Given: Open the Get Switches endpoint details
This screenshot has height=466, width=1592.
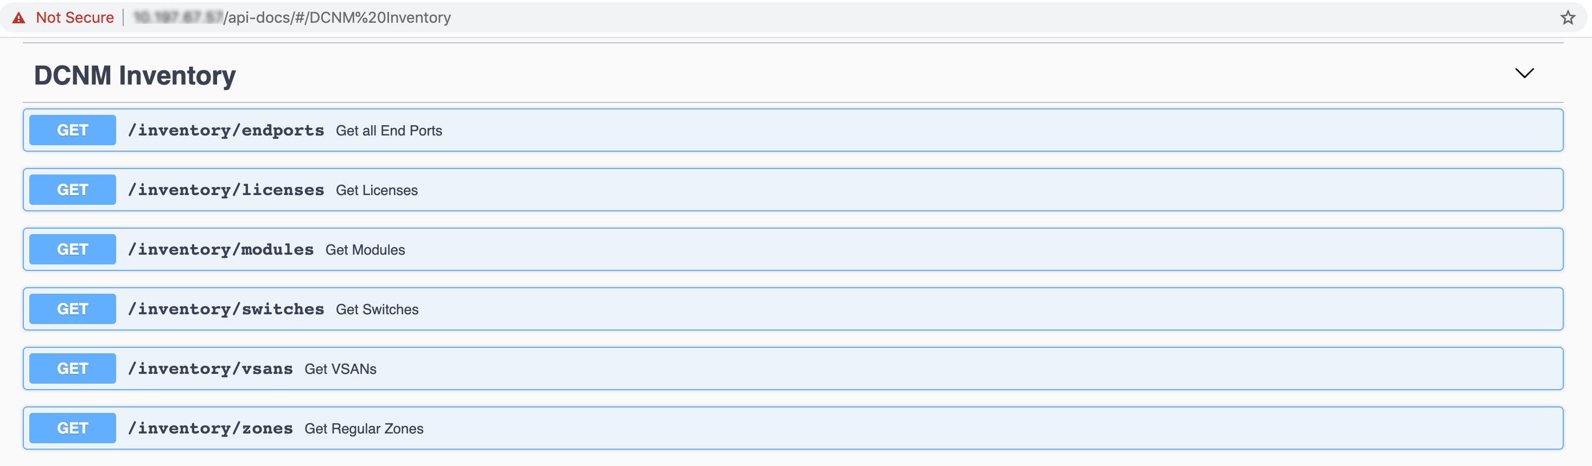Looking at the screenshot, I should click(x=791, y=309).
